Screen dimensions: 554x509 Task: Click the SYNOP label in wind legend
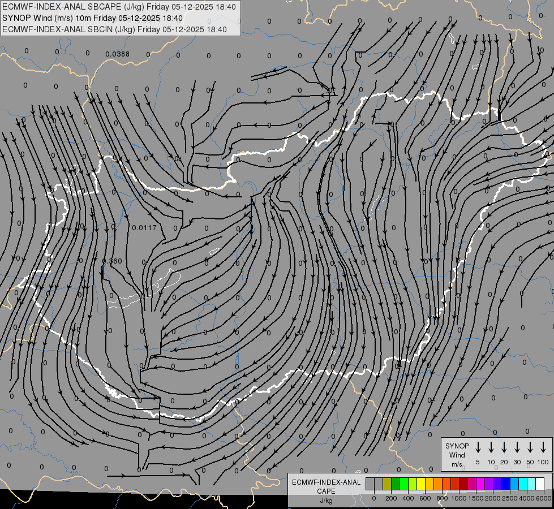[457, 446]
